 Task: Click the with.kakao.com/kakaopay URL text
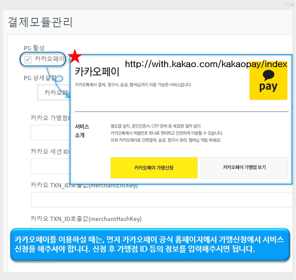206,64
